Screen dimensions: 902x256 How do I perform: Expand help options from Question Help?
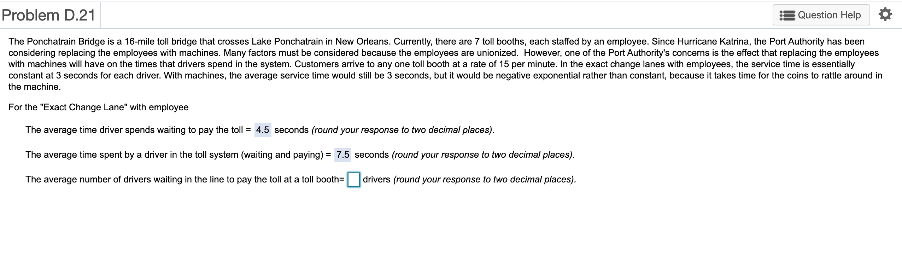click(x=821, y=15)
